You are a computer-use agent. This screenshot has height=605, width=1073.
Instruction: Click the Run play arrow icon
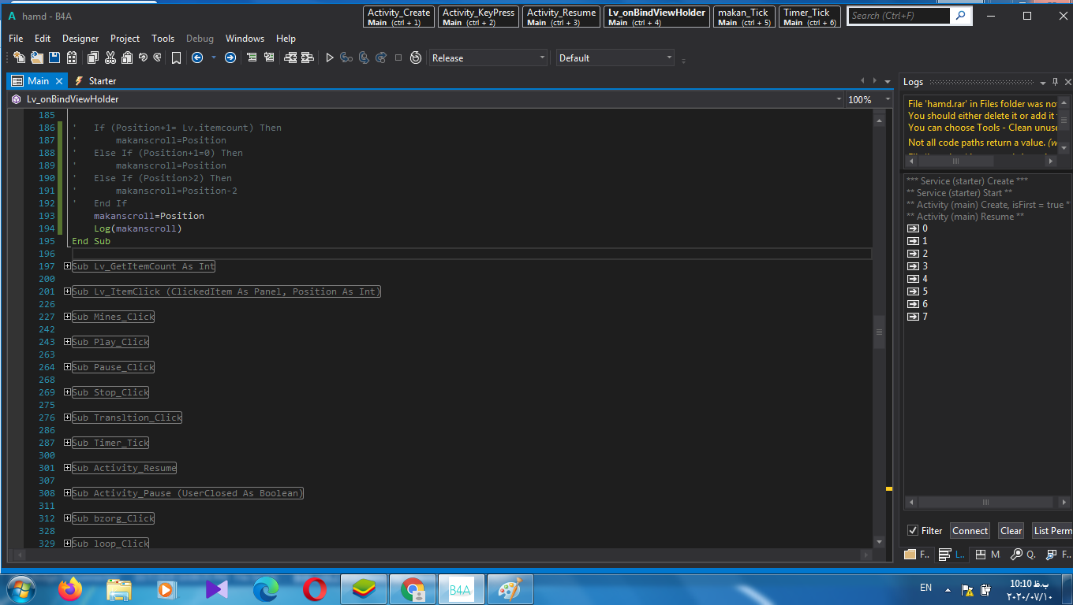point(330,58)
